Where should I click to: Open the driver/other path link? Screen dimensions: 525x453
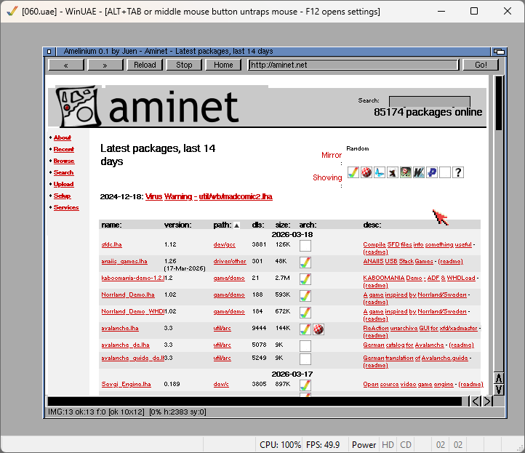[230, 262]
